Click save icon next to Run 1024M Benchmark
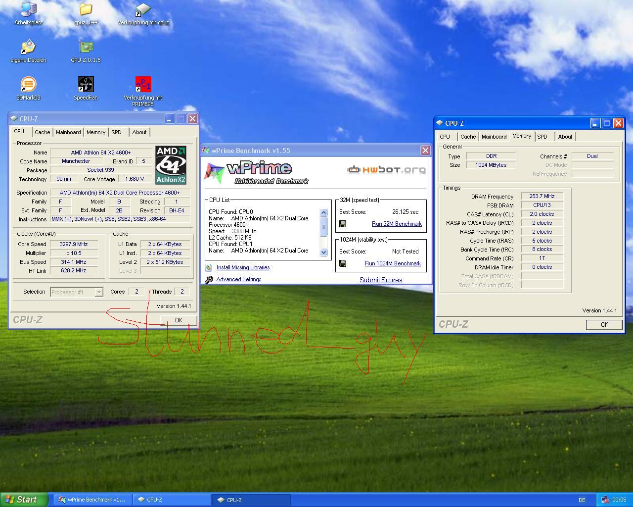The height and width of the screenshot is (507, 633). click(343, 263)
